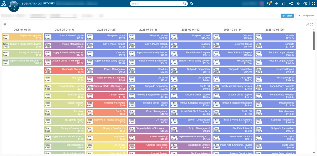Open the help question mark icon
The width and height of the screenshot is (317, 156).
pyautogui.click(x=305, y=4)
